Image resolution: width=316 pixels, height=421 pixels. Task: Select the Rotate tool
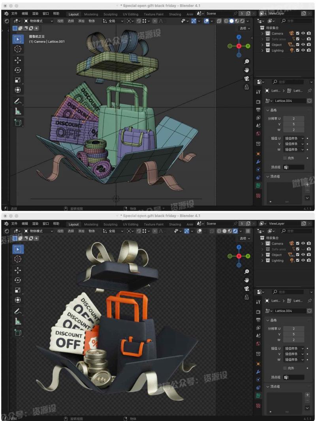[17, 70]
